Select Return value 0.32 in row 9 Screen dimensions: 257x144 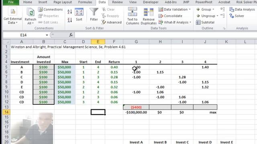point(114,87)
